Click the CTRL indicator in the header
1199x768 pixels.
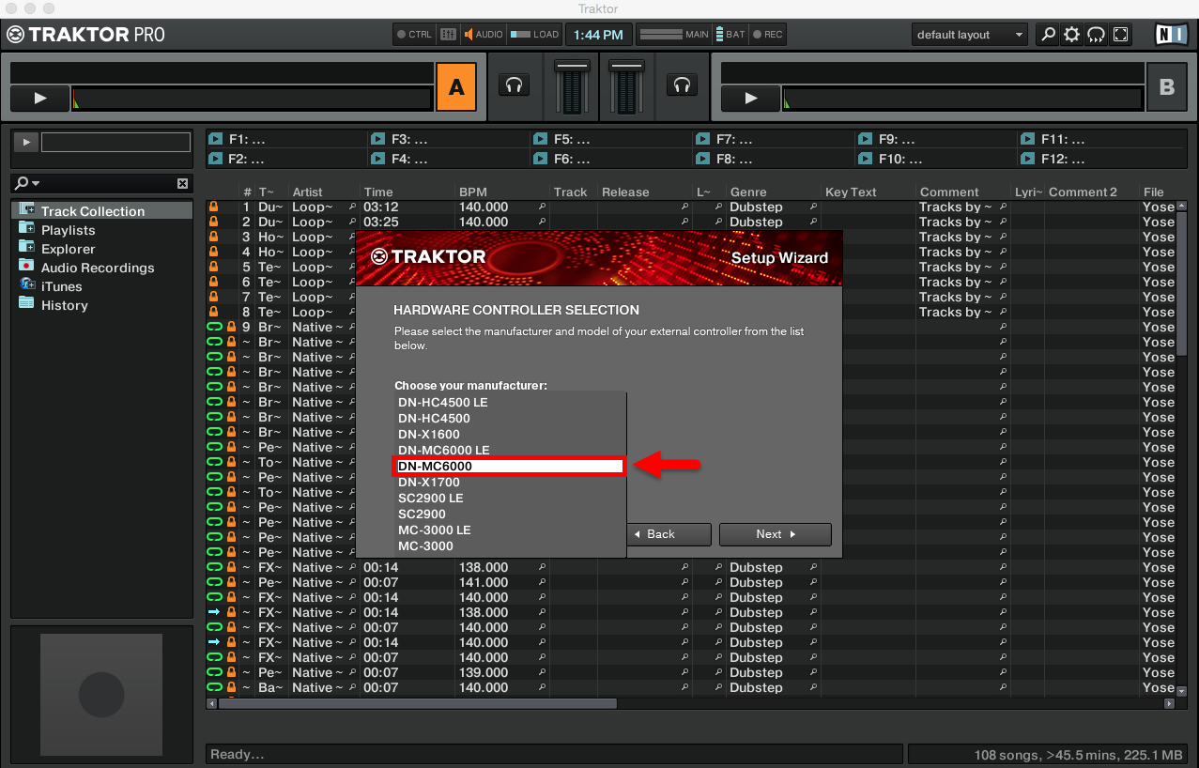click(413, 34)
